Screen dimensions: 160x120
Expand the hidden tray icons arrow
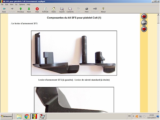(133, 116)
